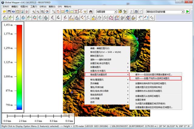Screen dimensions: 194x129
Task: Click the yellow Open Data Files folder icon
Action: [x=5, y=11]
